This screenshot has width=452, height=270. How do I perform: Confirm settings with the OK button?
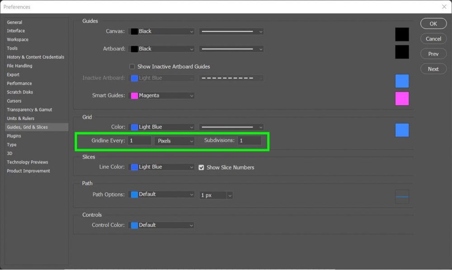pos(433,23)
